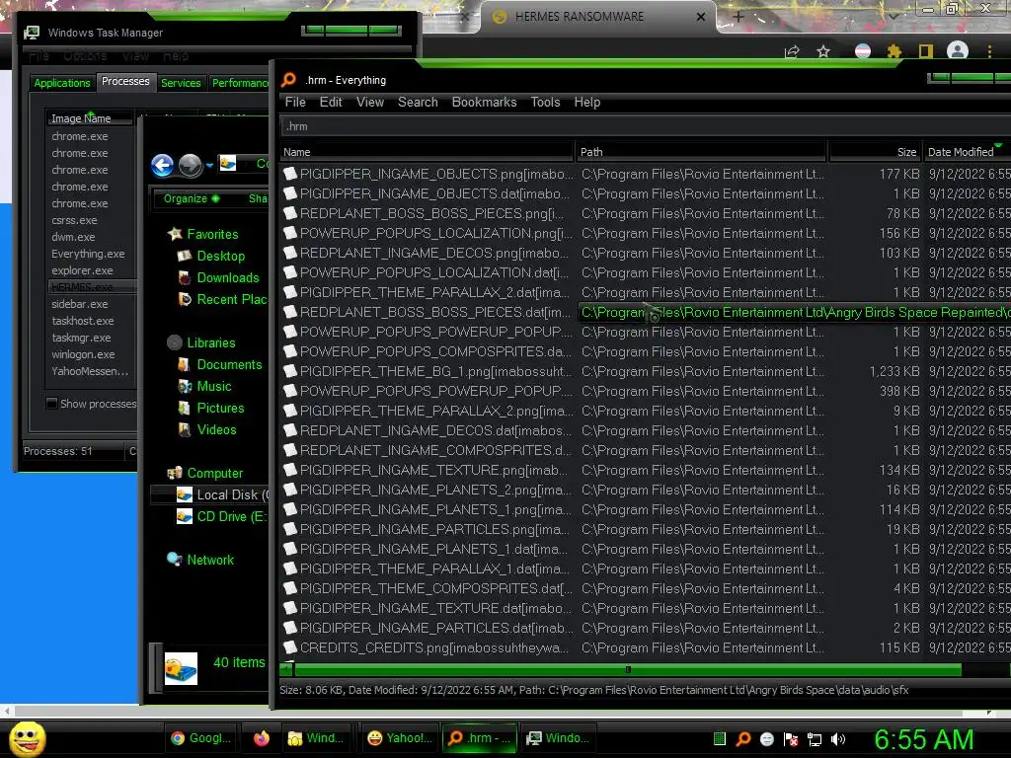This screenshot has height=758, width=1011.
Task: Toggle Show processes from all users checkbox
Action: pos(52,404)
